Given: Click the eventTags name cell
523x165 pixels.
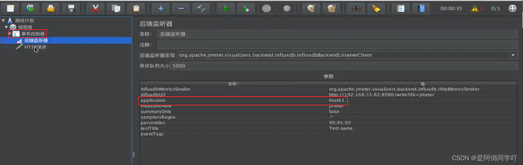Looking at the screenshot, I should pos(234,134).
